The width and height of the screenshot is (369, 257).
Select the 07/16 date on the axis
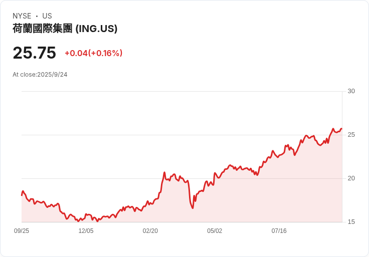(x=279, y=231)
